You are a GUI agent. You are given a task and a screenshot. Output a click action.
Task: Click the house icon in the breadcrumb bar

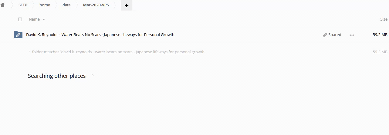(x=3, y=5)
